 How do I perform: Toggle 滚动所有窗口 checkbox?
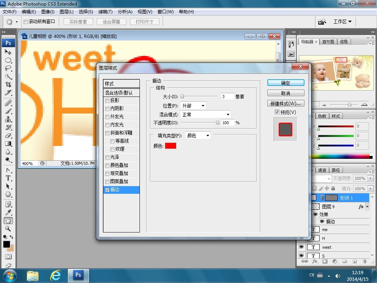tap(25, 22)
